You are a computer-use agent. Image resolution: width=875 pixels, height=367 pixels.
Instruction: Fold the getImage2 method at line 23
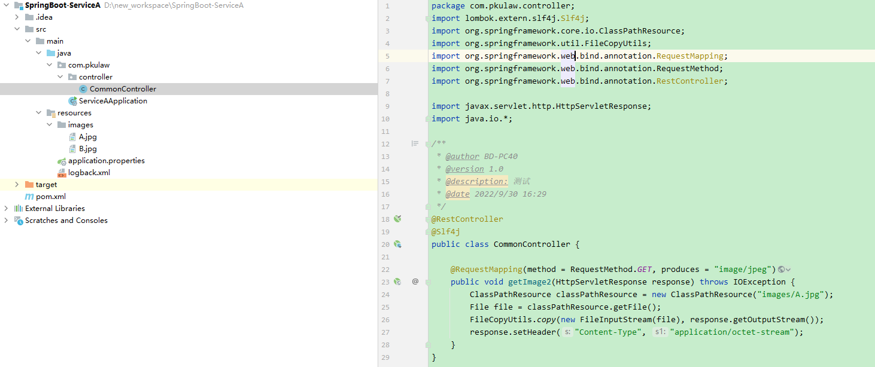click(x=428, y=282)
